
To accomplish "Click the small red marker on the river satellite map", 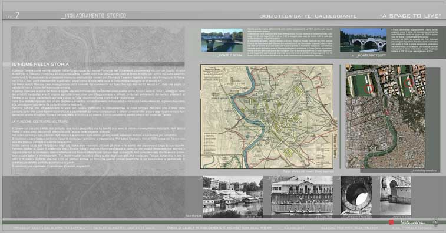I will (387, 113).
